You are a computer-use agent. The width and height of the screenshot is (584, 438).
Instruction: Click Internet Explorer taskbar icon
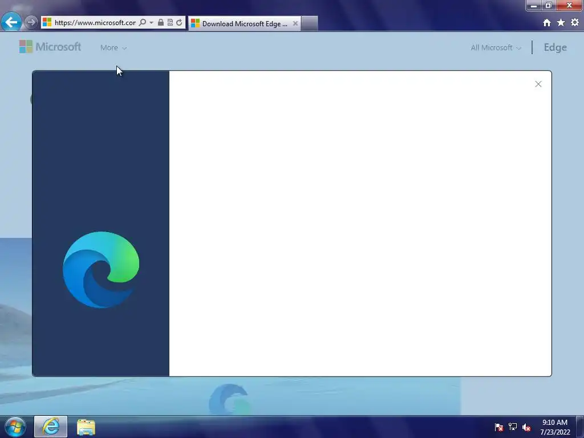click(51, 427)
